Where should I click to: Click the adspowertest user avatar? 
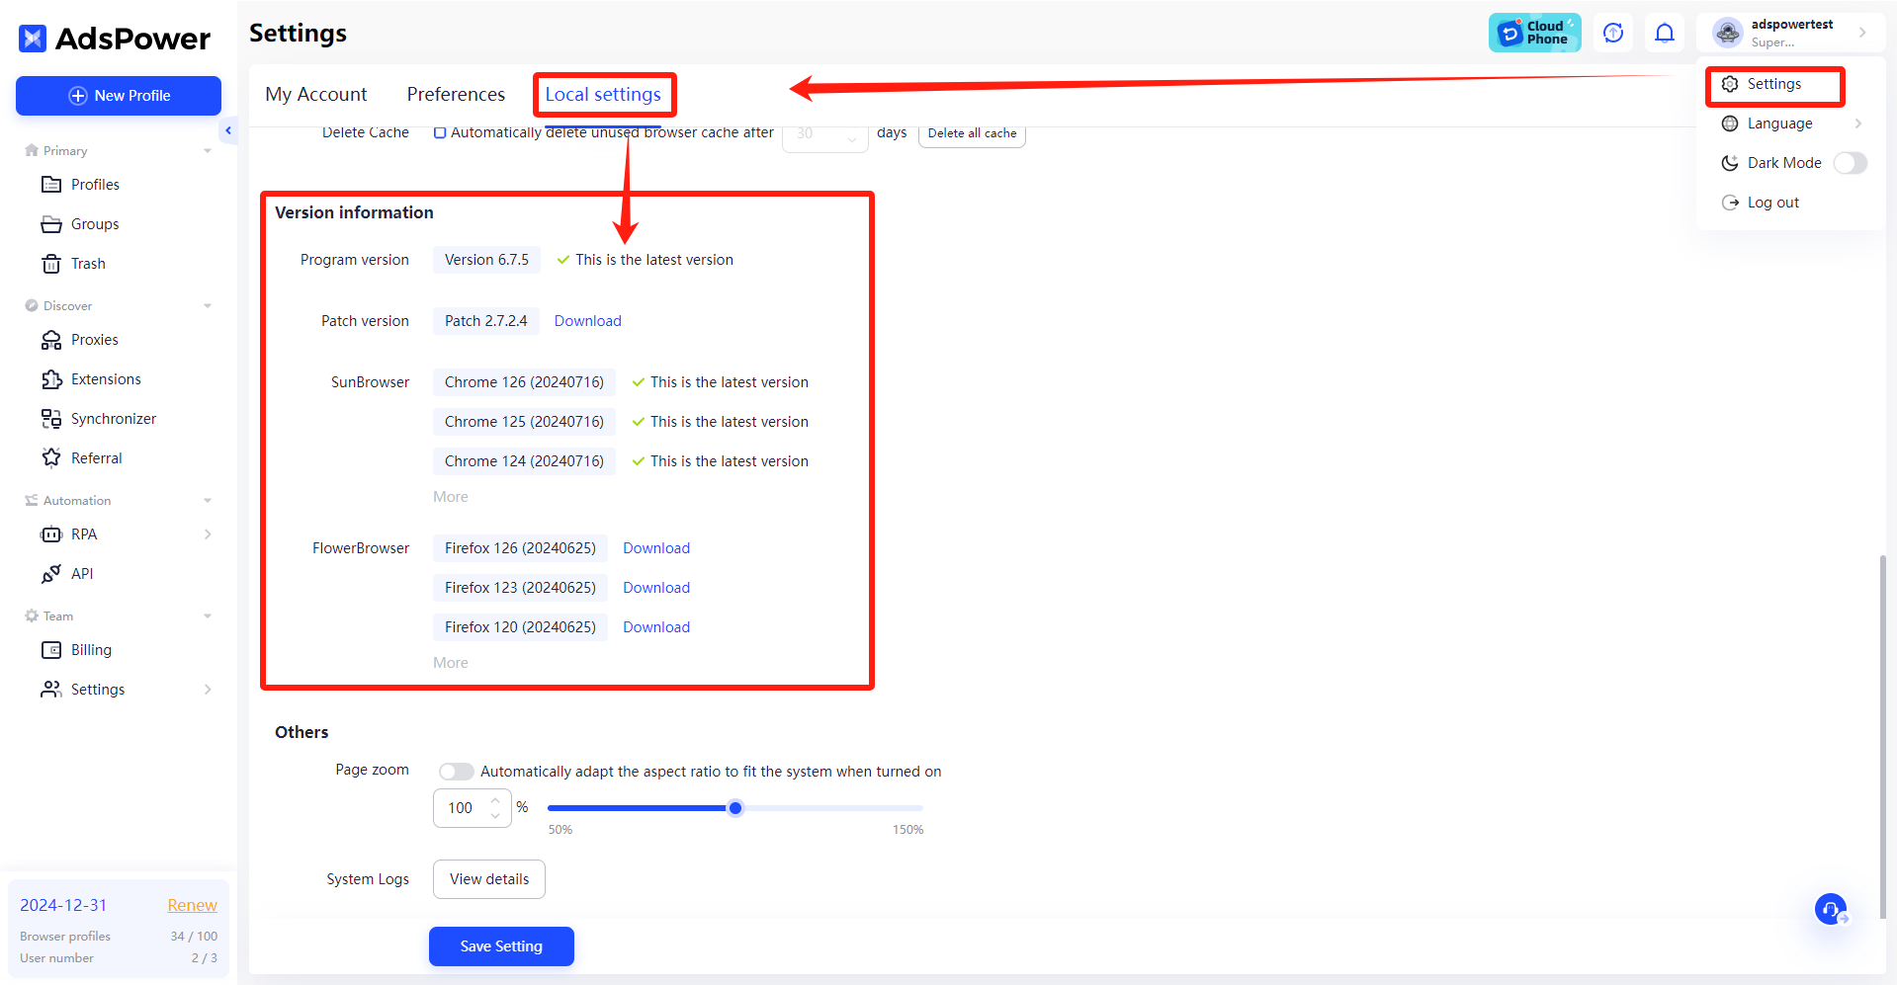coord(1727,33)
